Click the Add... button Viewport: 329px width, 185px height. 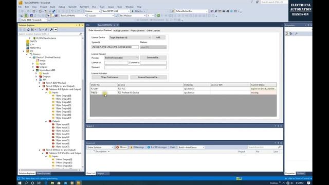point(159,38)
